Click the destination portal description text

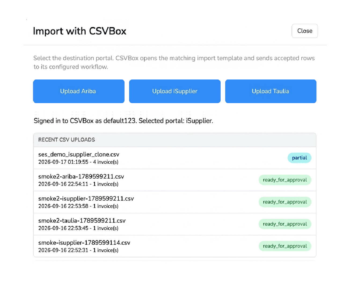(x=174, y=62)
